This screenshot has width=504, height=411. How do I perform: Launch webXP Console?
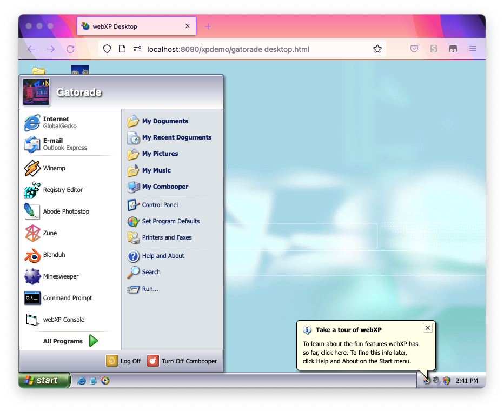(63, 320)
